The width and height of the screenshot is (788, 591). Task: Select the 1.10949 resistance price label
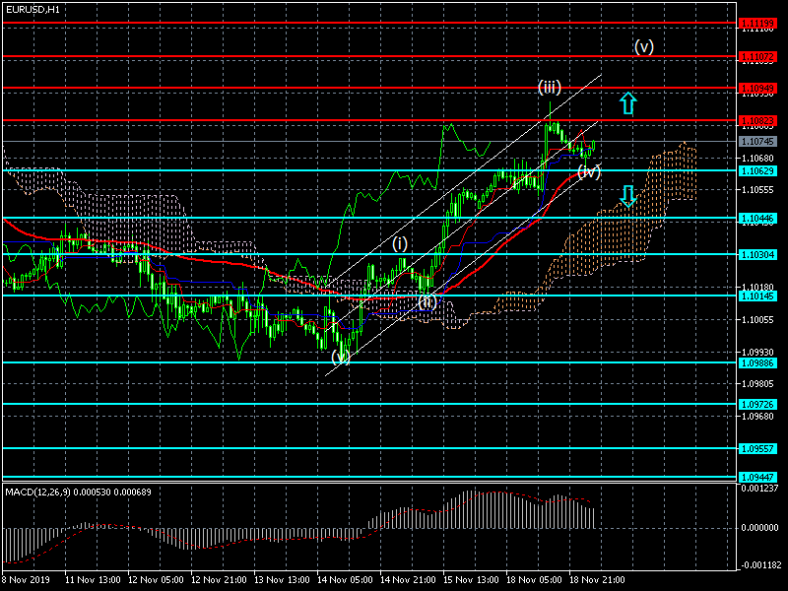click(757, 89)
